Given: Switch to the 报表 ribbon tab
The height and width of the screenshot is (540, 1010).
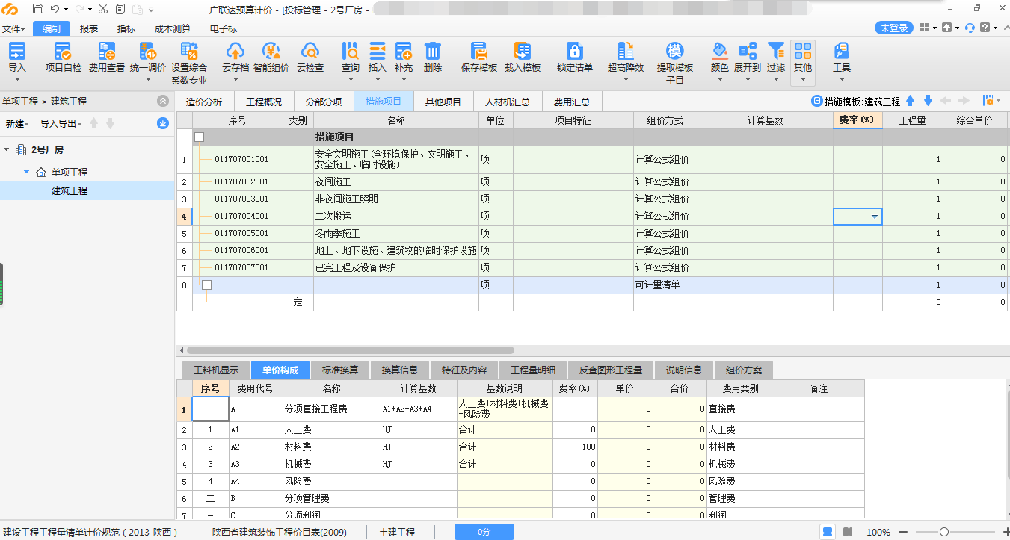Looking at the screenshot, I should (89, 28).
